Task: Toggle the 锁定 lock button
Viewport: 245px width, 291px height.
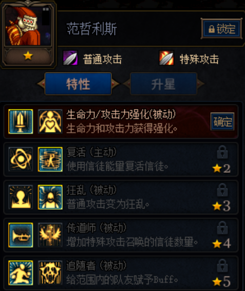Action: pos(222,29)
